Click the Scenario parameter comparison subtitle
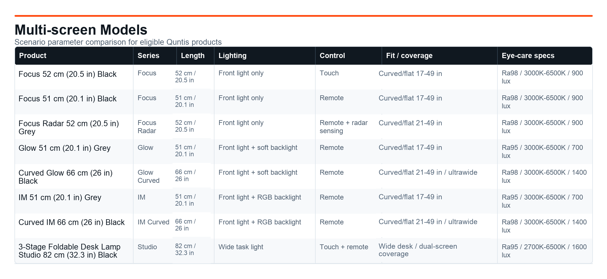The width and height of the screenshot is (607, 279). click(118, 42)
